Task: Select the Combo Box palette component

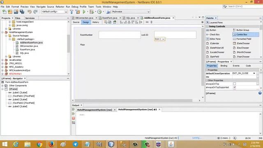Action: point(246,35)
